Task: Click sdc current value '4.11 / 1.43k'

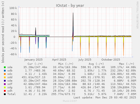Action: (x=36, y=74)
